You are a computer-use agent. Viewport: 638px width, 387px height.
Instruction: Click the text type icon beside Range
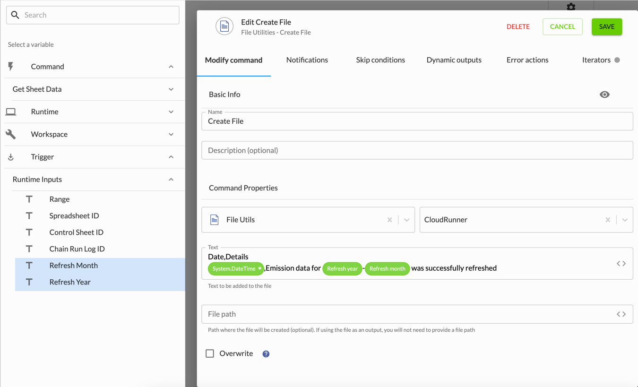coord(29,199)
